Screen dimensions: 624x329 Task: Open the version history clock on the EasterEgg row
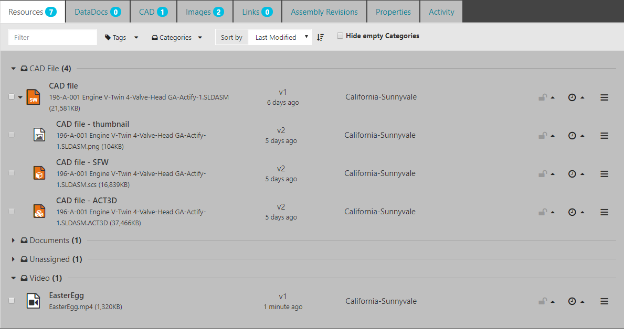(572, 301)
